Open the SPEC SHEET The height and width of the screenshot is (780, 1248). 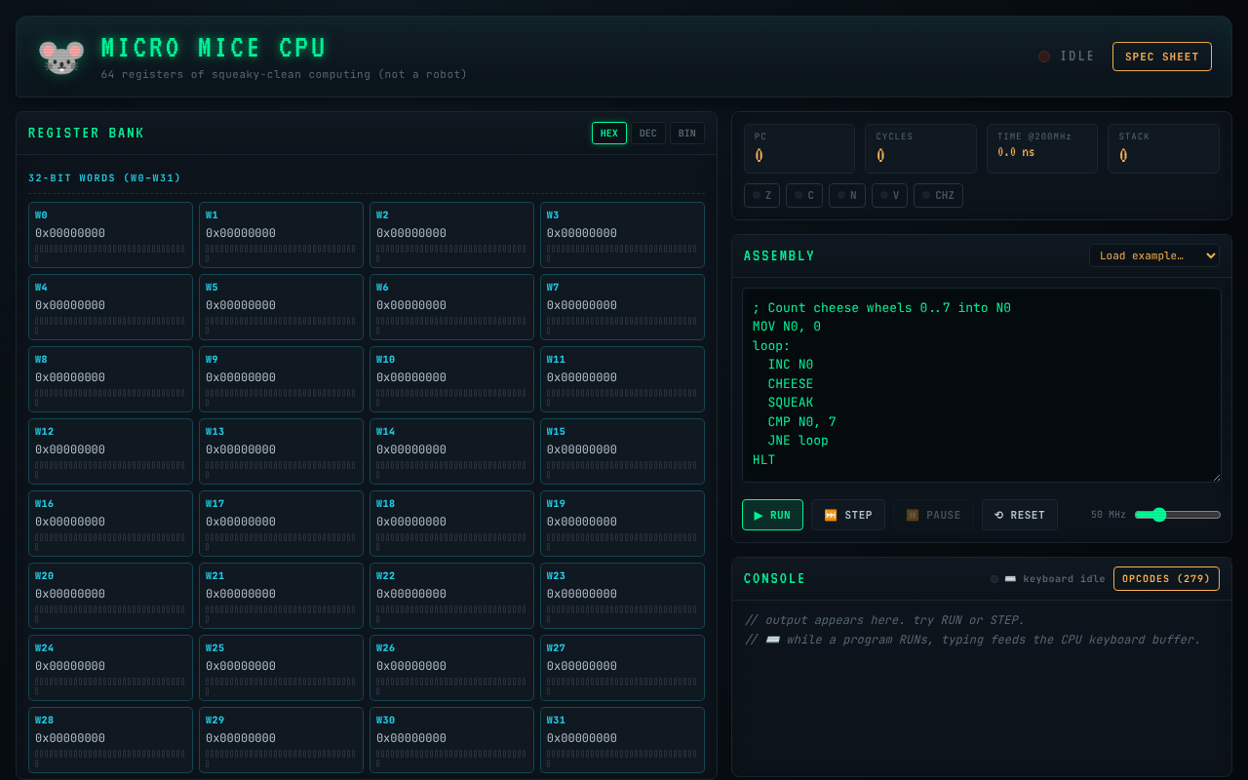click(1162, 57)
